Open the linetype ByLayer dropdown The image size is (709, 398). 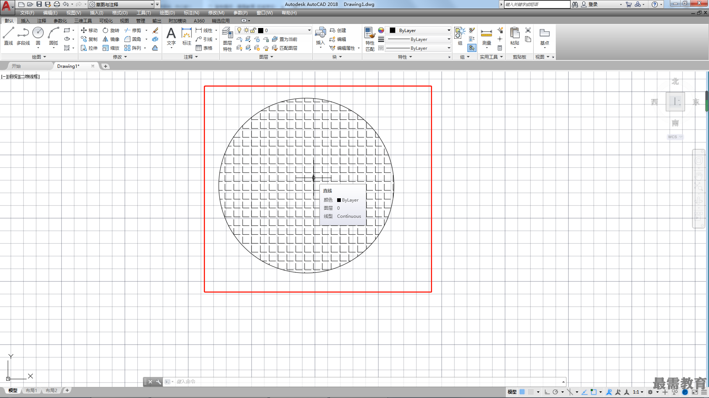click(x=418, y=48)
